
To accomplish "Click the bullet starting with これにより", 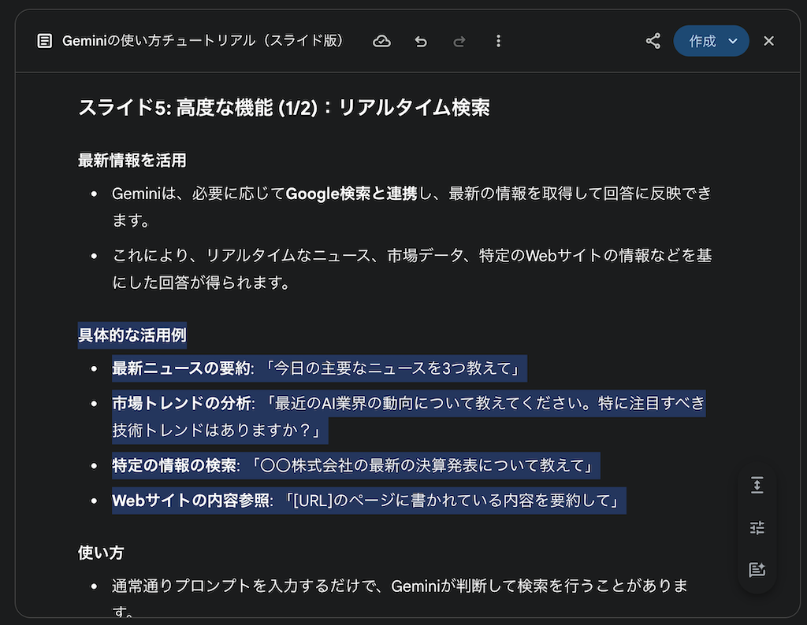I will tap(411, 268).
